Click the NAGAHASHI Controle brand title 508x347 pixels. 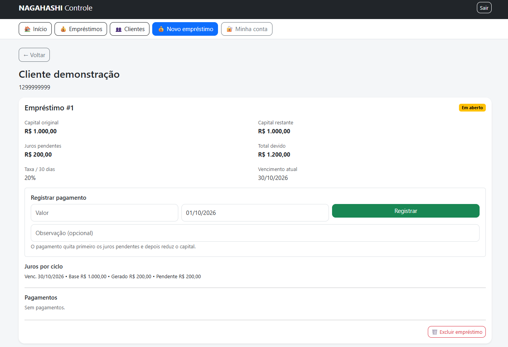tap(56, 8)
